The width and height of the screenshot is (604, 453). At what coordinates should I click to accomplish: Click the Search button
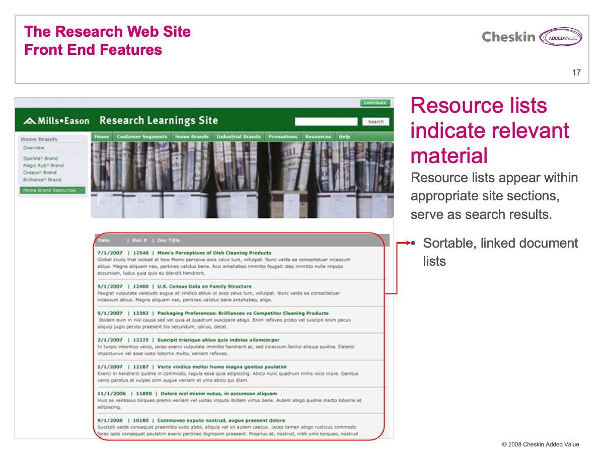coord(375,122)
